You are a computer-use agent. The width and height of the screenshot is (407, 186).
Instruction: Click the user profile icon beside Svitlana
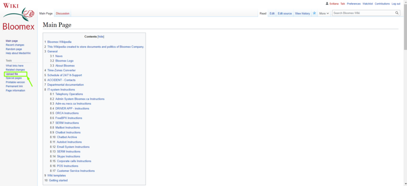click(x=327, y=4)
